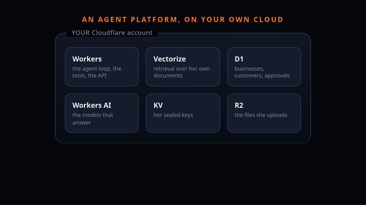This screenshot has height=205, width=366.
Task: Click the Workers heading text
Action: 87,59
